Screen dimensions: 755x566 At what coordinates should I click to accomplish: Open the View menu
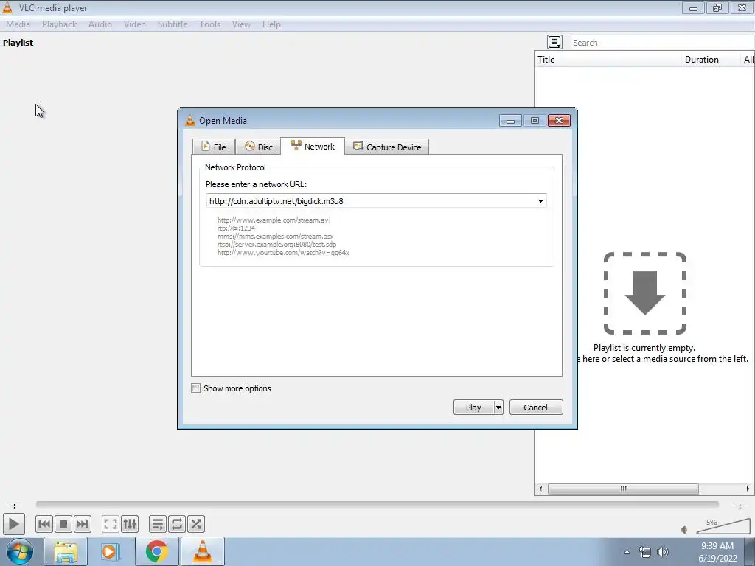click(x=241, y=24)
